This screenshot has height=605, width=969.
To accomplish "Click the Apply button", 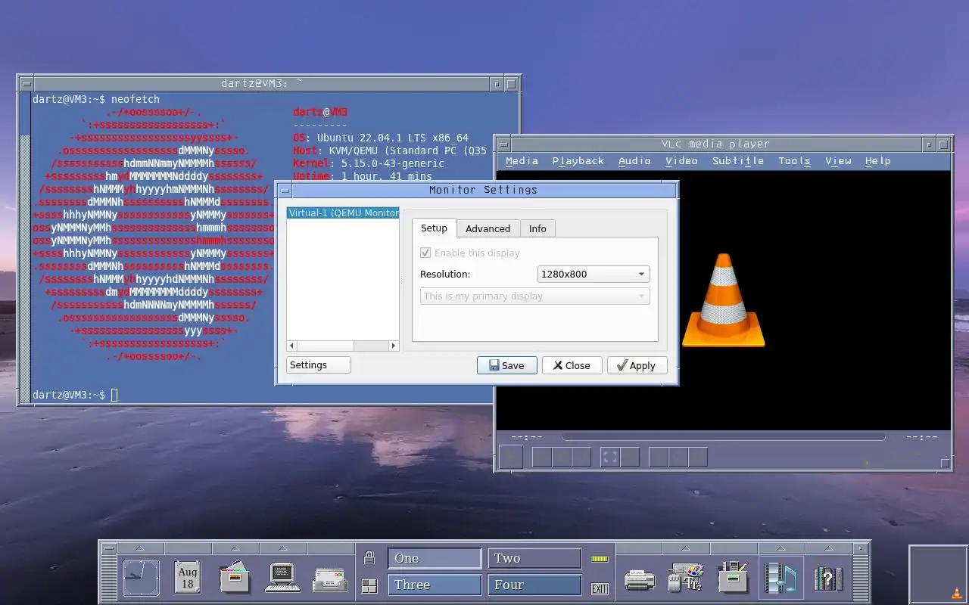I will click(x=637, y=365).
